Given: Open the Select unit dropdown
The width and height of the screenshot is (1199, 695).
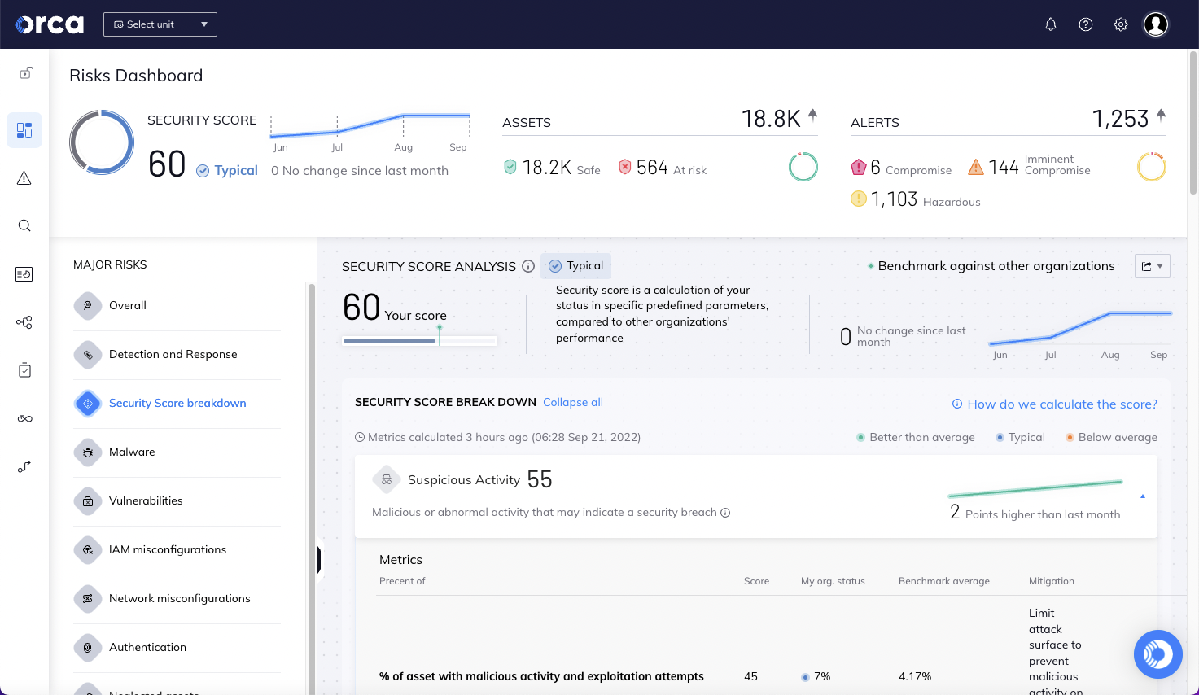Looking at the screenshot, I should (x=160, y=24).
